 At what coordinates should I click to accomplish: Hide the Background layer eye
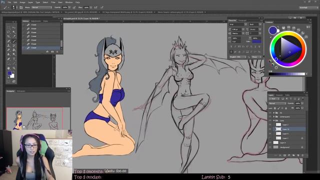(270, 147)
